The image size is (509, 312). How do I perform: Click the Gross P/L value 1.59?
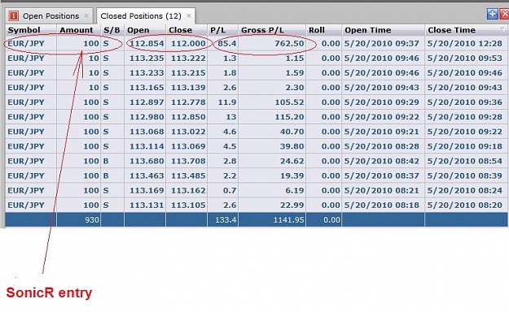click(295, 73)
